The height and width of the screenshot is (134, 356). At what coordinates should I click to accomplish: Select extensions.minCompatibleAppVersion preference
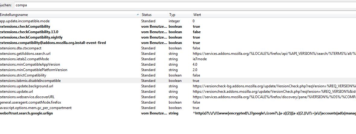tap(30, 64)
